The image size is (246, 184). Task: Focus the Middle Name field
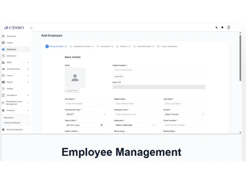[135, 104]
